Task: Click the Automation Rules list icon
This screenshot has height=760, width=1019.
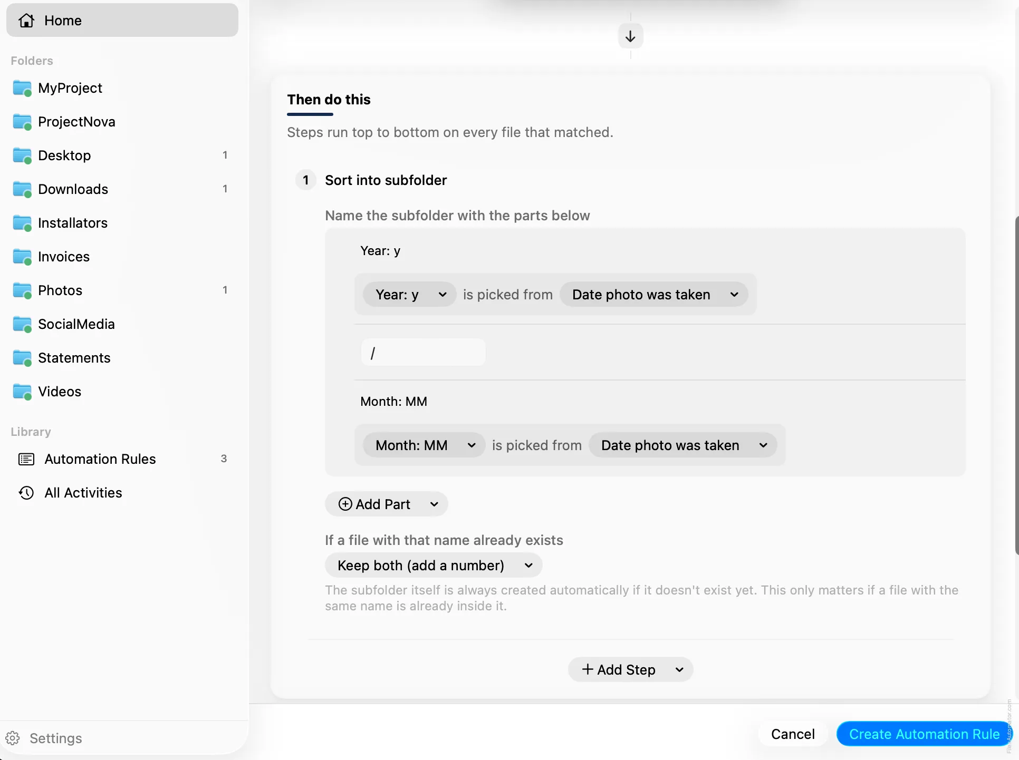Action: tap(26, 459)
